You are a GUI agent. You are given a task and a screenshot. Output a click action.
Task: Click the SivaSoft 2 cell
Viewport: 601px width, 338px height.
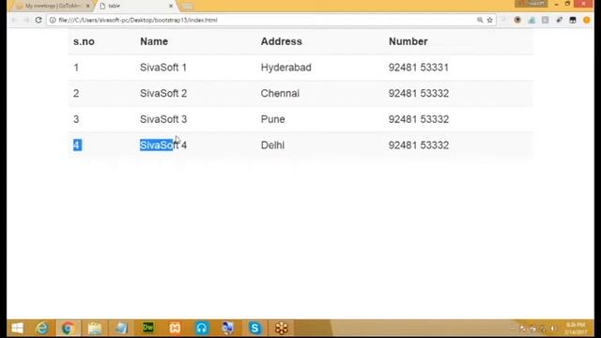click(x=163, y=94)
